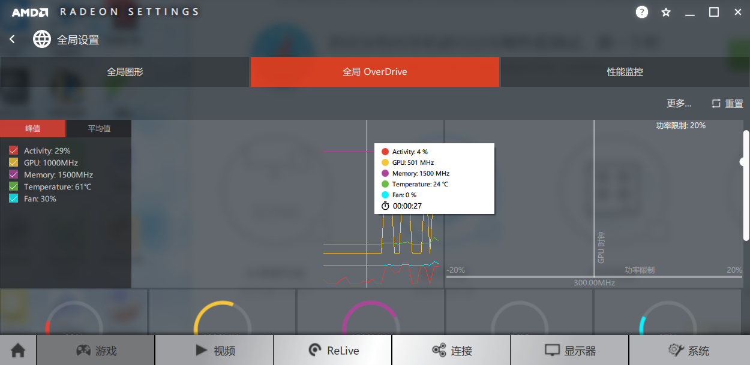Click 'Fan: 0 %' in tooltip
This screenshot has height=365, width=750.
[x=404, y=195]
